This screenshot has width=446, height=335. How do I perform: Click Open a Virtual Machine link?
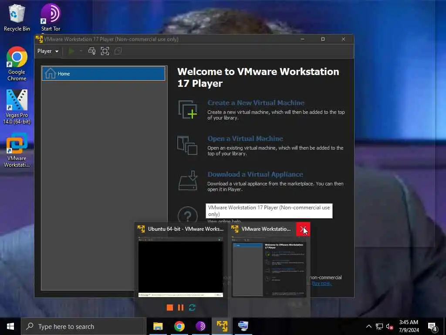coord(245,139)
